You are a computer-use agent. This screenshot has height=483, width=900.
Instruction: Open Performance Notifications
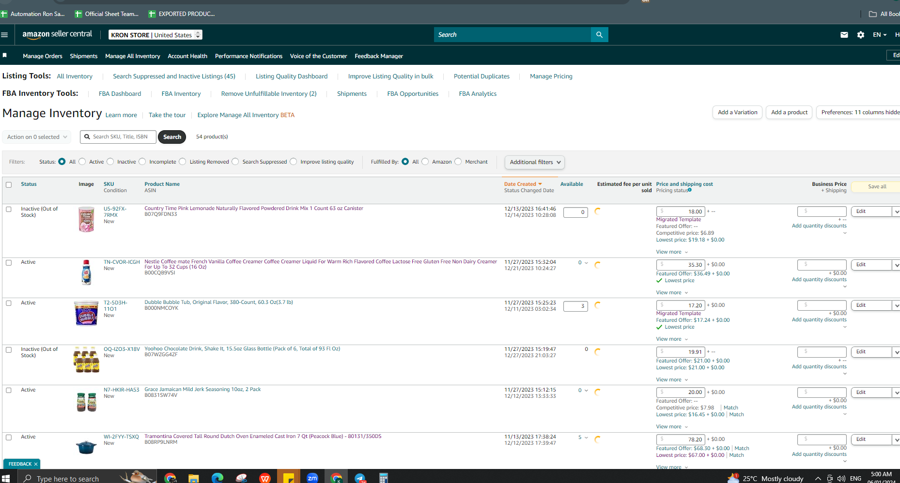tap(248, 56)
